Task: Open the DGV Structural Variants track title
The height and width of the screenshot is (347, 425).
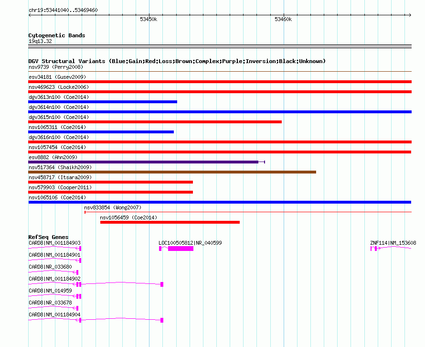Action: coord(177,61)
